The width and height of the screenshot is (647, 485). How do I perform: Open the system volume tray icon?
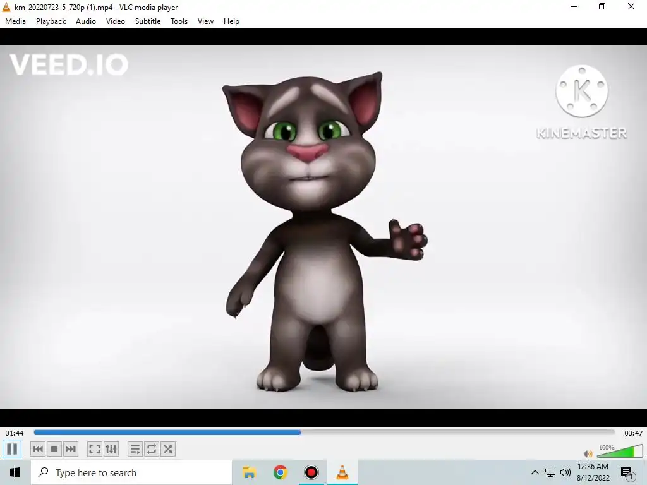(x=565, y=472)
